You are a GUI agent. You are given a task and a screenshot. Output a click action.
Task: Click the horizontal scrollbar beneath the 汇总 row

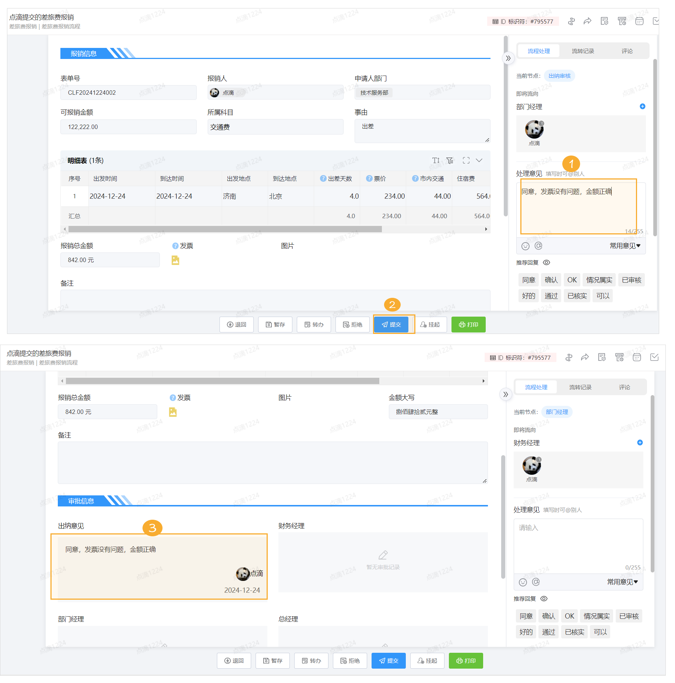[x=225, y=229]
